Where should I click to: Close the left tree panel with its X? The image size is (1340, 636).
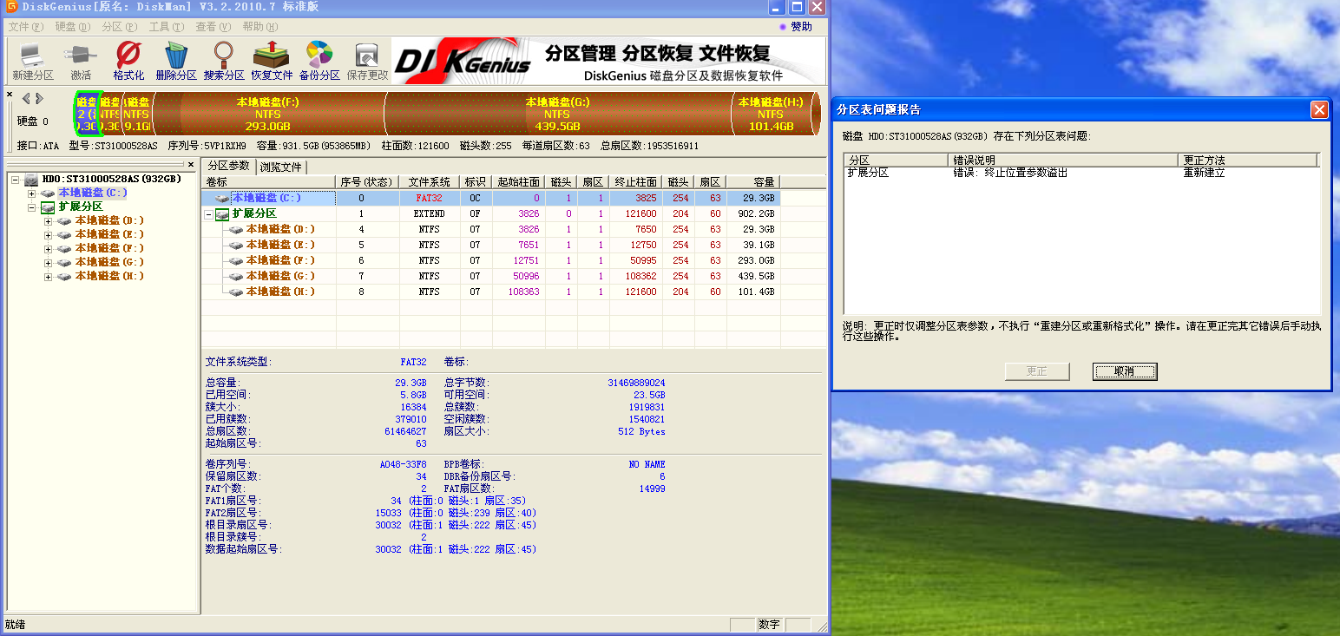coord(191,163)
